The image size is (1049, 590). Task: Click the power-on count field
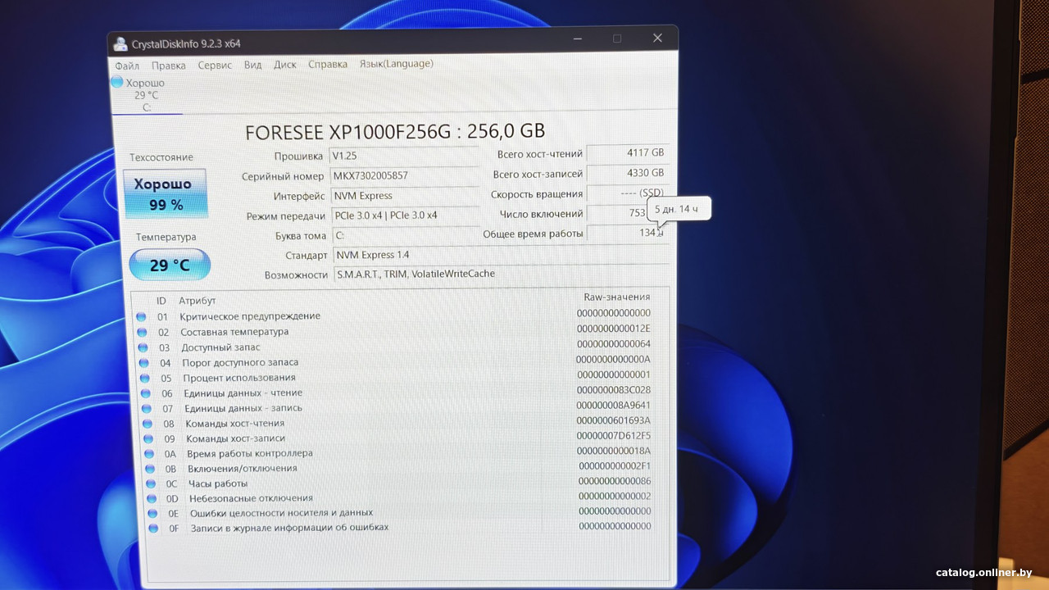[x=628, y=213]
